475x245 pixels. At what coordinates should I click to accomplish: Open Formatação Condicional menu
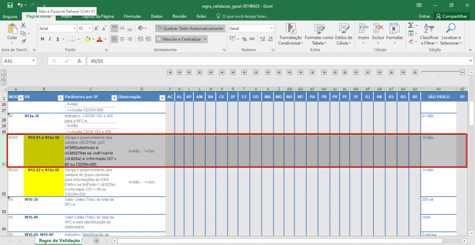tap(290, 34)
